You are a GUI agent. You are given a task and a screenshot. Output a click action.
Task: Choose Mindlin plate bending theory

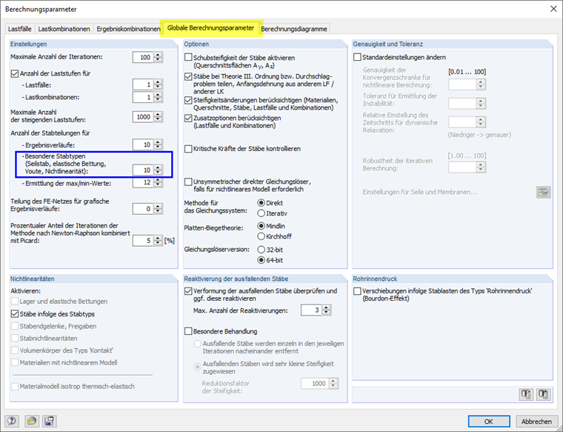(261, 226)
